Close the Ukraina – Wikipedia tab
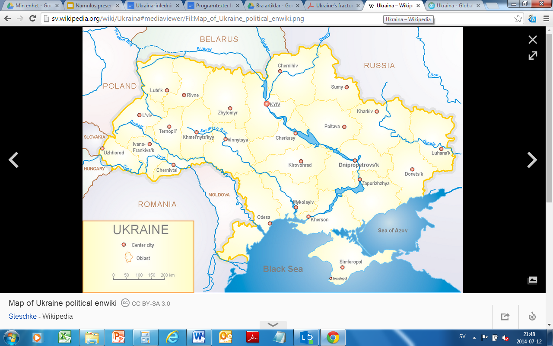Image resolution: width=553 pixels, height=346 pixels. (418, 6)
